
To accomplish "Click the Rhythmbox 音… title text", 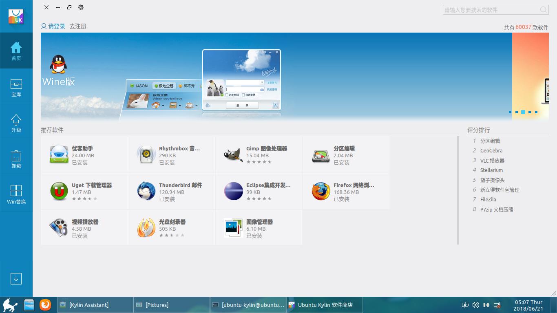I will click(x=179, y=149).
